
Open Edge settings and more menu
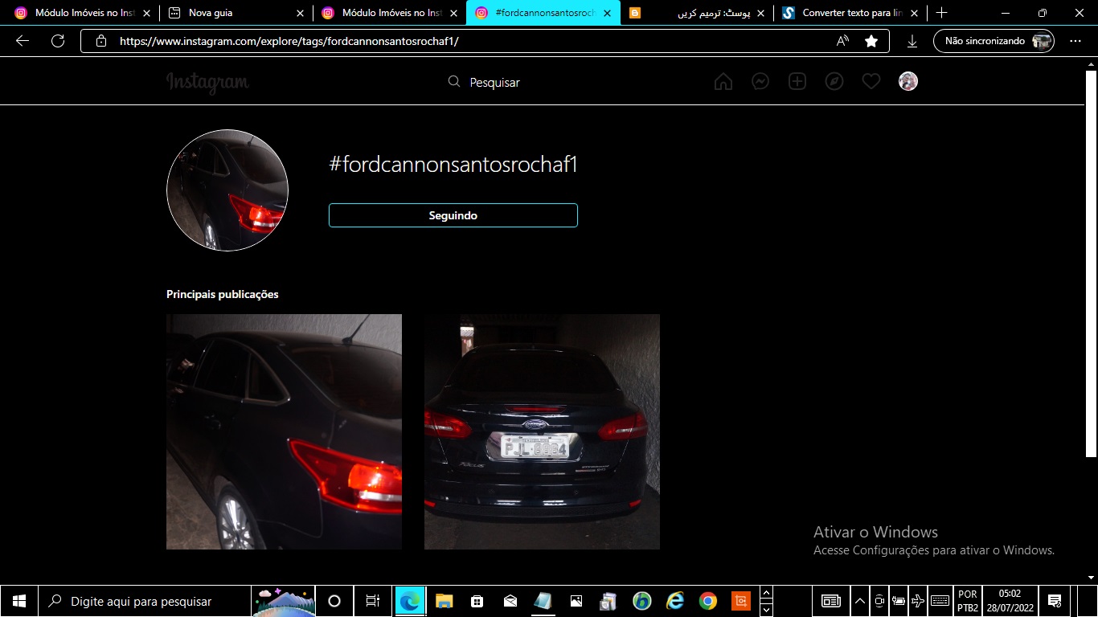click(x=1075, y=41)
